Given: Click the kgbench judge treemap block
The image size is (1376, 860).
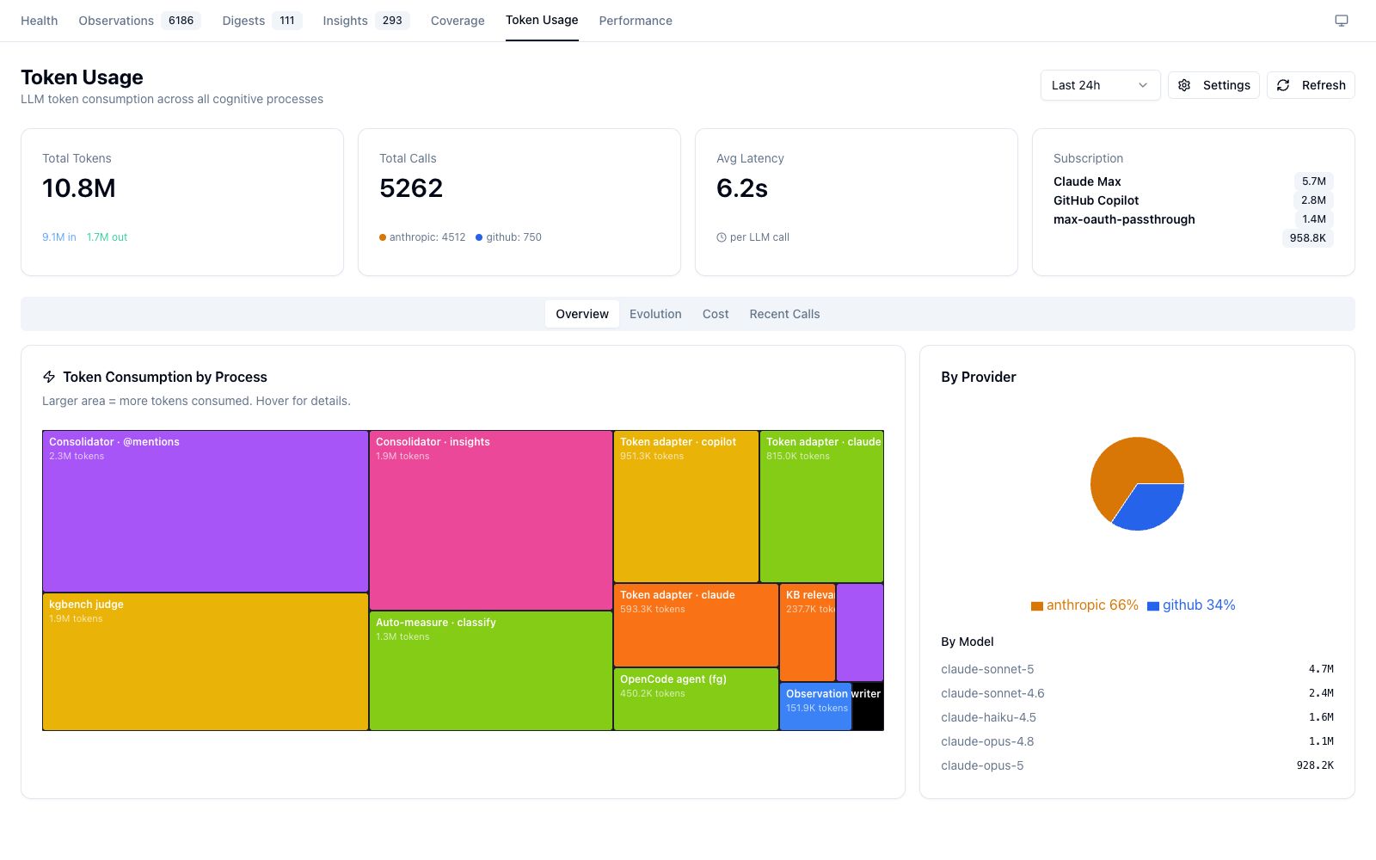Looking at the screenshot, I should [206, 661].
